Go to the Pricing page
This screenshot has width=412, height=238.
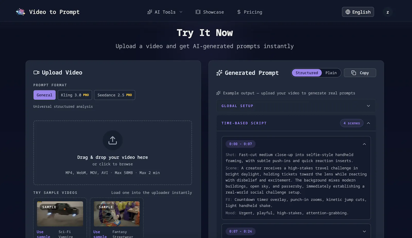click(250, 12)
